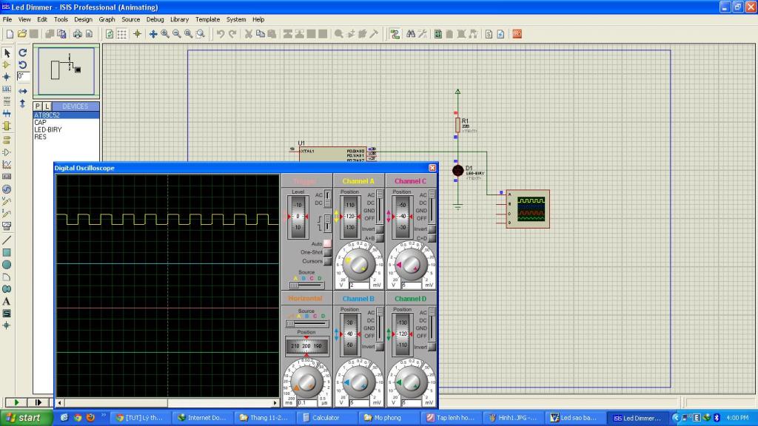Viewport: 758px width, 426px height.
Task: Click the Cut scissors icon in toolbar
Action: tap(249, 34)
